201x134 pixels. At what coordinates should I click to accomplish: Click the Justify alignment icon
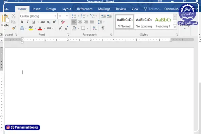click(91, 22)
